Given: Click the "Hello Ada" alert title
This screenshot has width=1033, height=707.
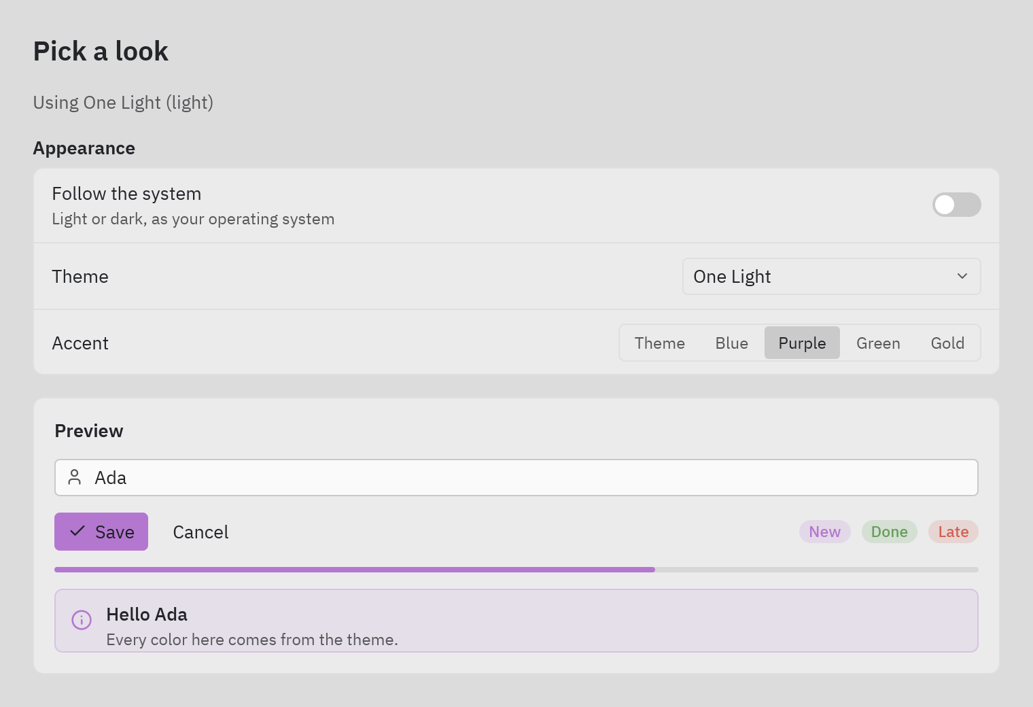Looking at the screenshot, I should coord(147,615).
